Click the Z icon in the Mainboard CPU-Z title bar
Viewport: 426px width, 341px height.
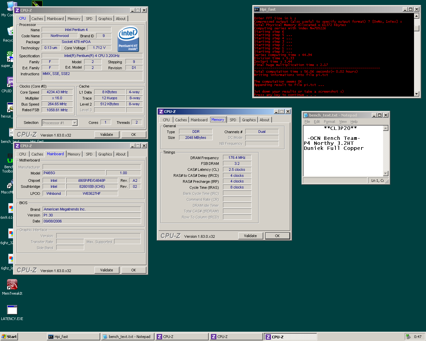(x=17, y=146)
